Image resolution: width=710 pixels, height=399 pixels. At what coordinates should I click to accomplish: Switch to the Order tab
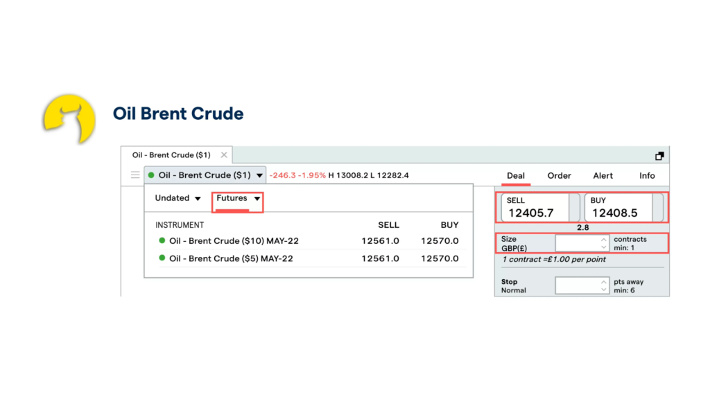coord(559,176)
